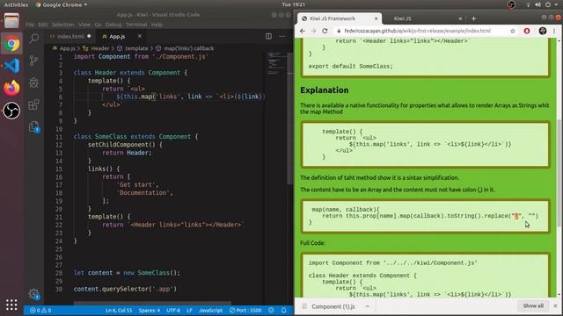Open the Go menu in VS Code
Image resolution: width=563 pixels, height=316 pixels.
pyautogui.click(x=98, y=25)
